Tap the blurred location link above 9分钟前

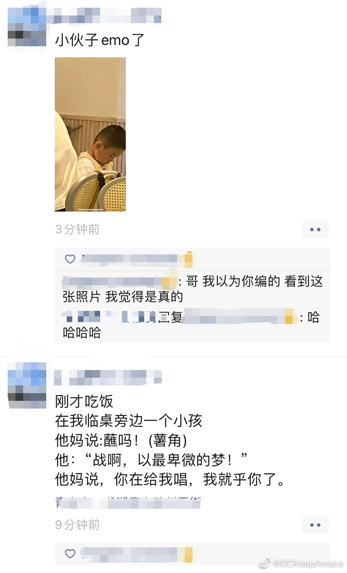tap(128, 502)
